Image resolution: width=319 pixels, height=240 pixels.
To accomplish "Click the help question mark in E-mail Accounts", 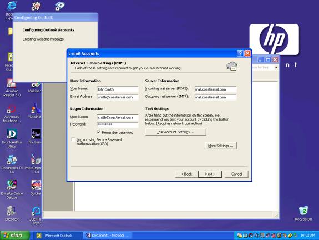I will (240, 53).
